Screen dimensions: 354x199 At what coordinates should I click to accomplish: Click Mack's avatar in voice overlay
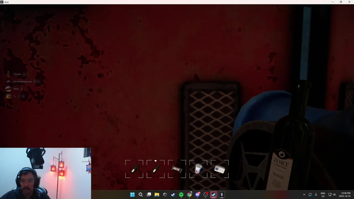[8, 89]
